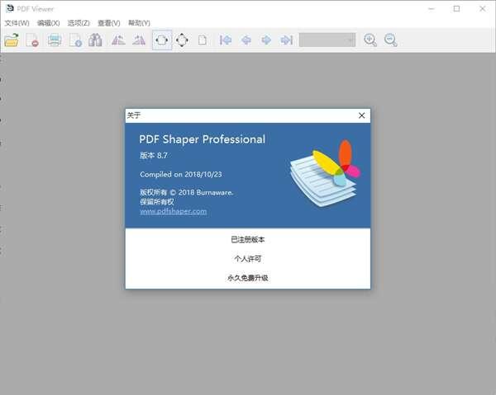Click the open file folder icon
The width and height of the screenshot is (496, 395).
click(x=12, y=40)
